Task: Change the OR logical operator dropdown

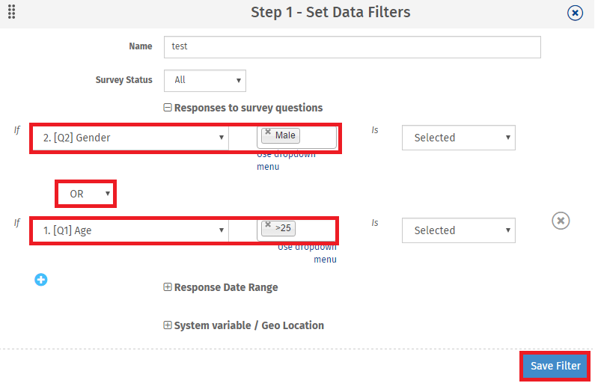Action: click(x=87, y=194)
